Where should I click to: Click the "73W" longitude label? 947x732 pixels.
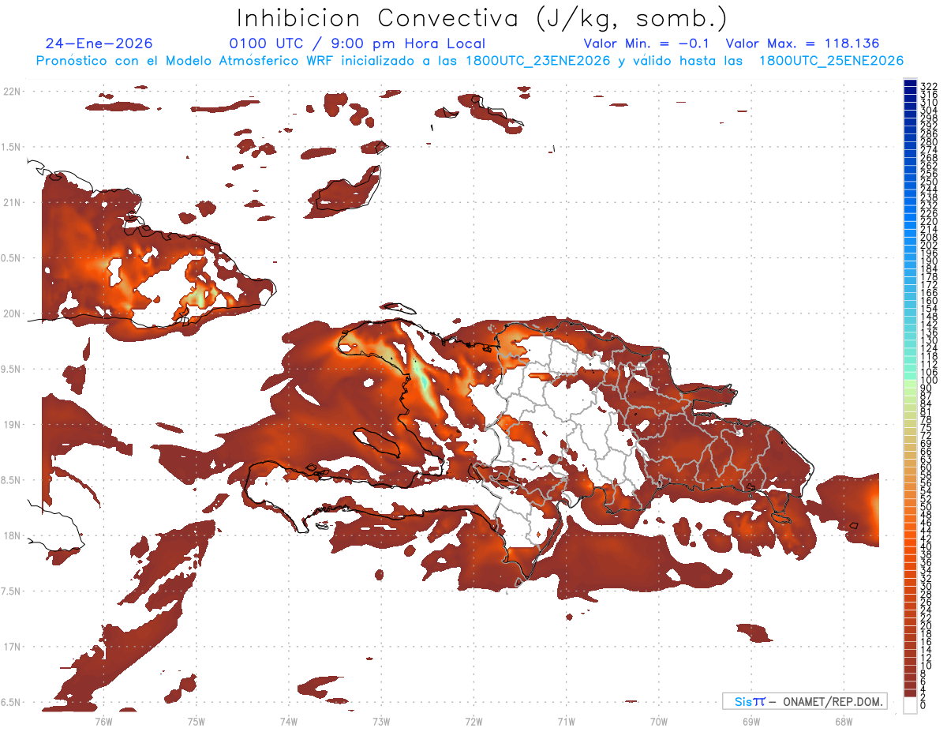381,721
